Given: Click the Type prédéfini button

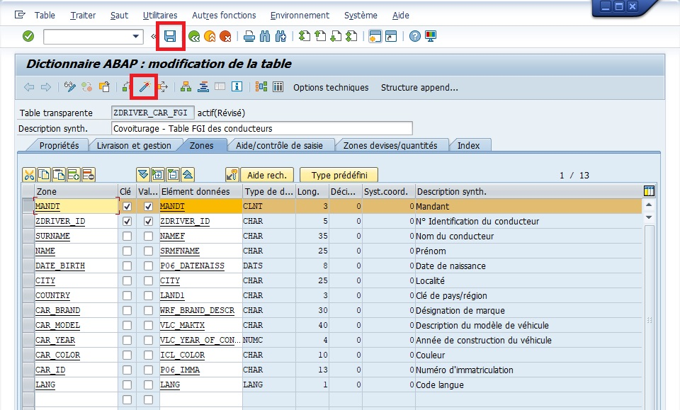Looking at the screenshot, I should 339,175.
